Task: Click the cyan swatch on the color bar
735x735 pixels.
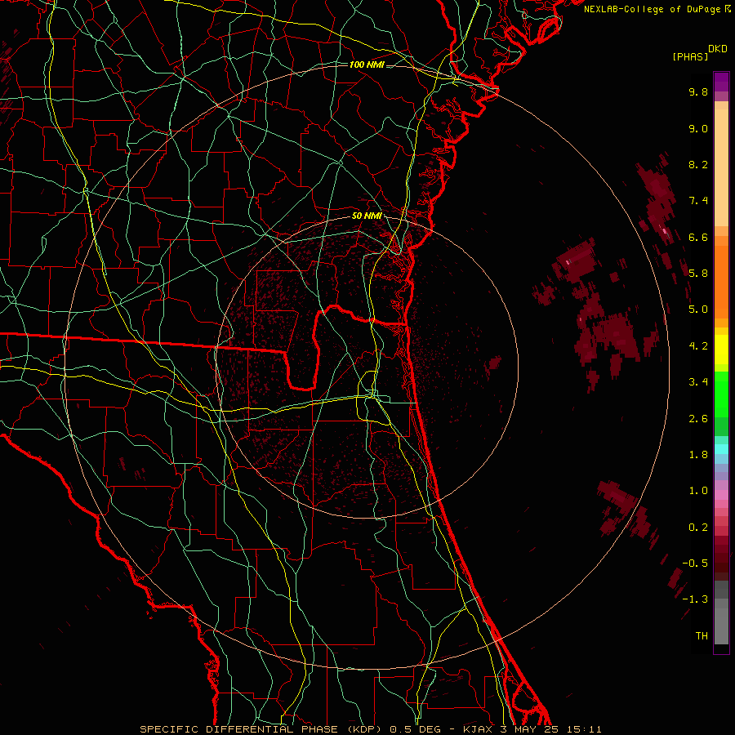Action: click(721, 449)
